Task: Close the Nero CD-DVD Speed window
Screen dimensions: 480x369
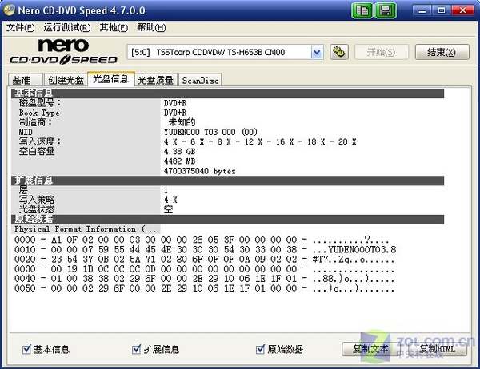Action: [x=462, y=10]
